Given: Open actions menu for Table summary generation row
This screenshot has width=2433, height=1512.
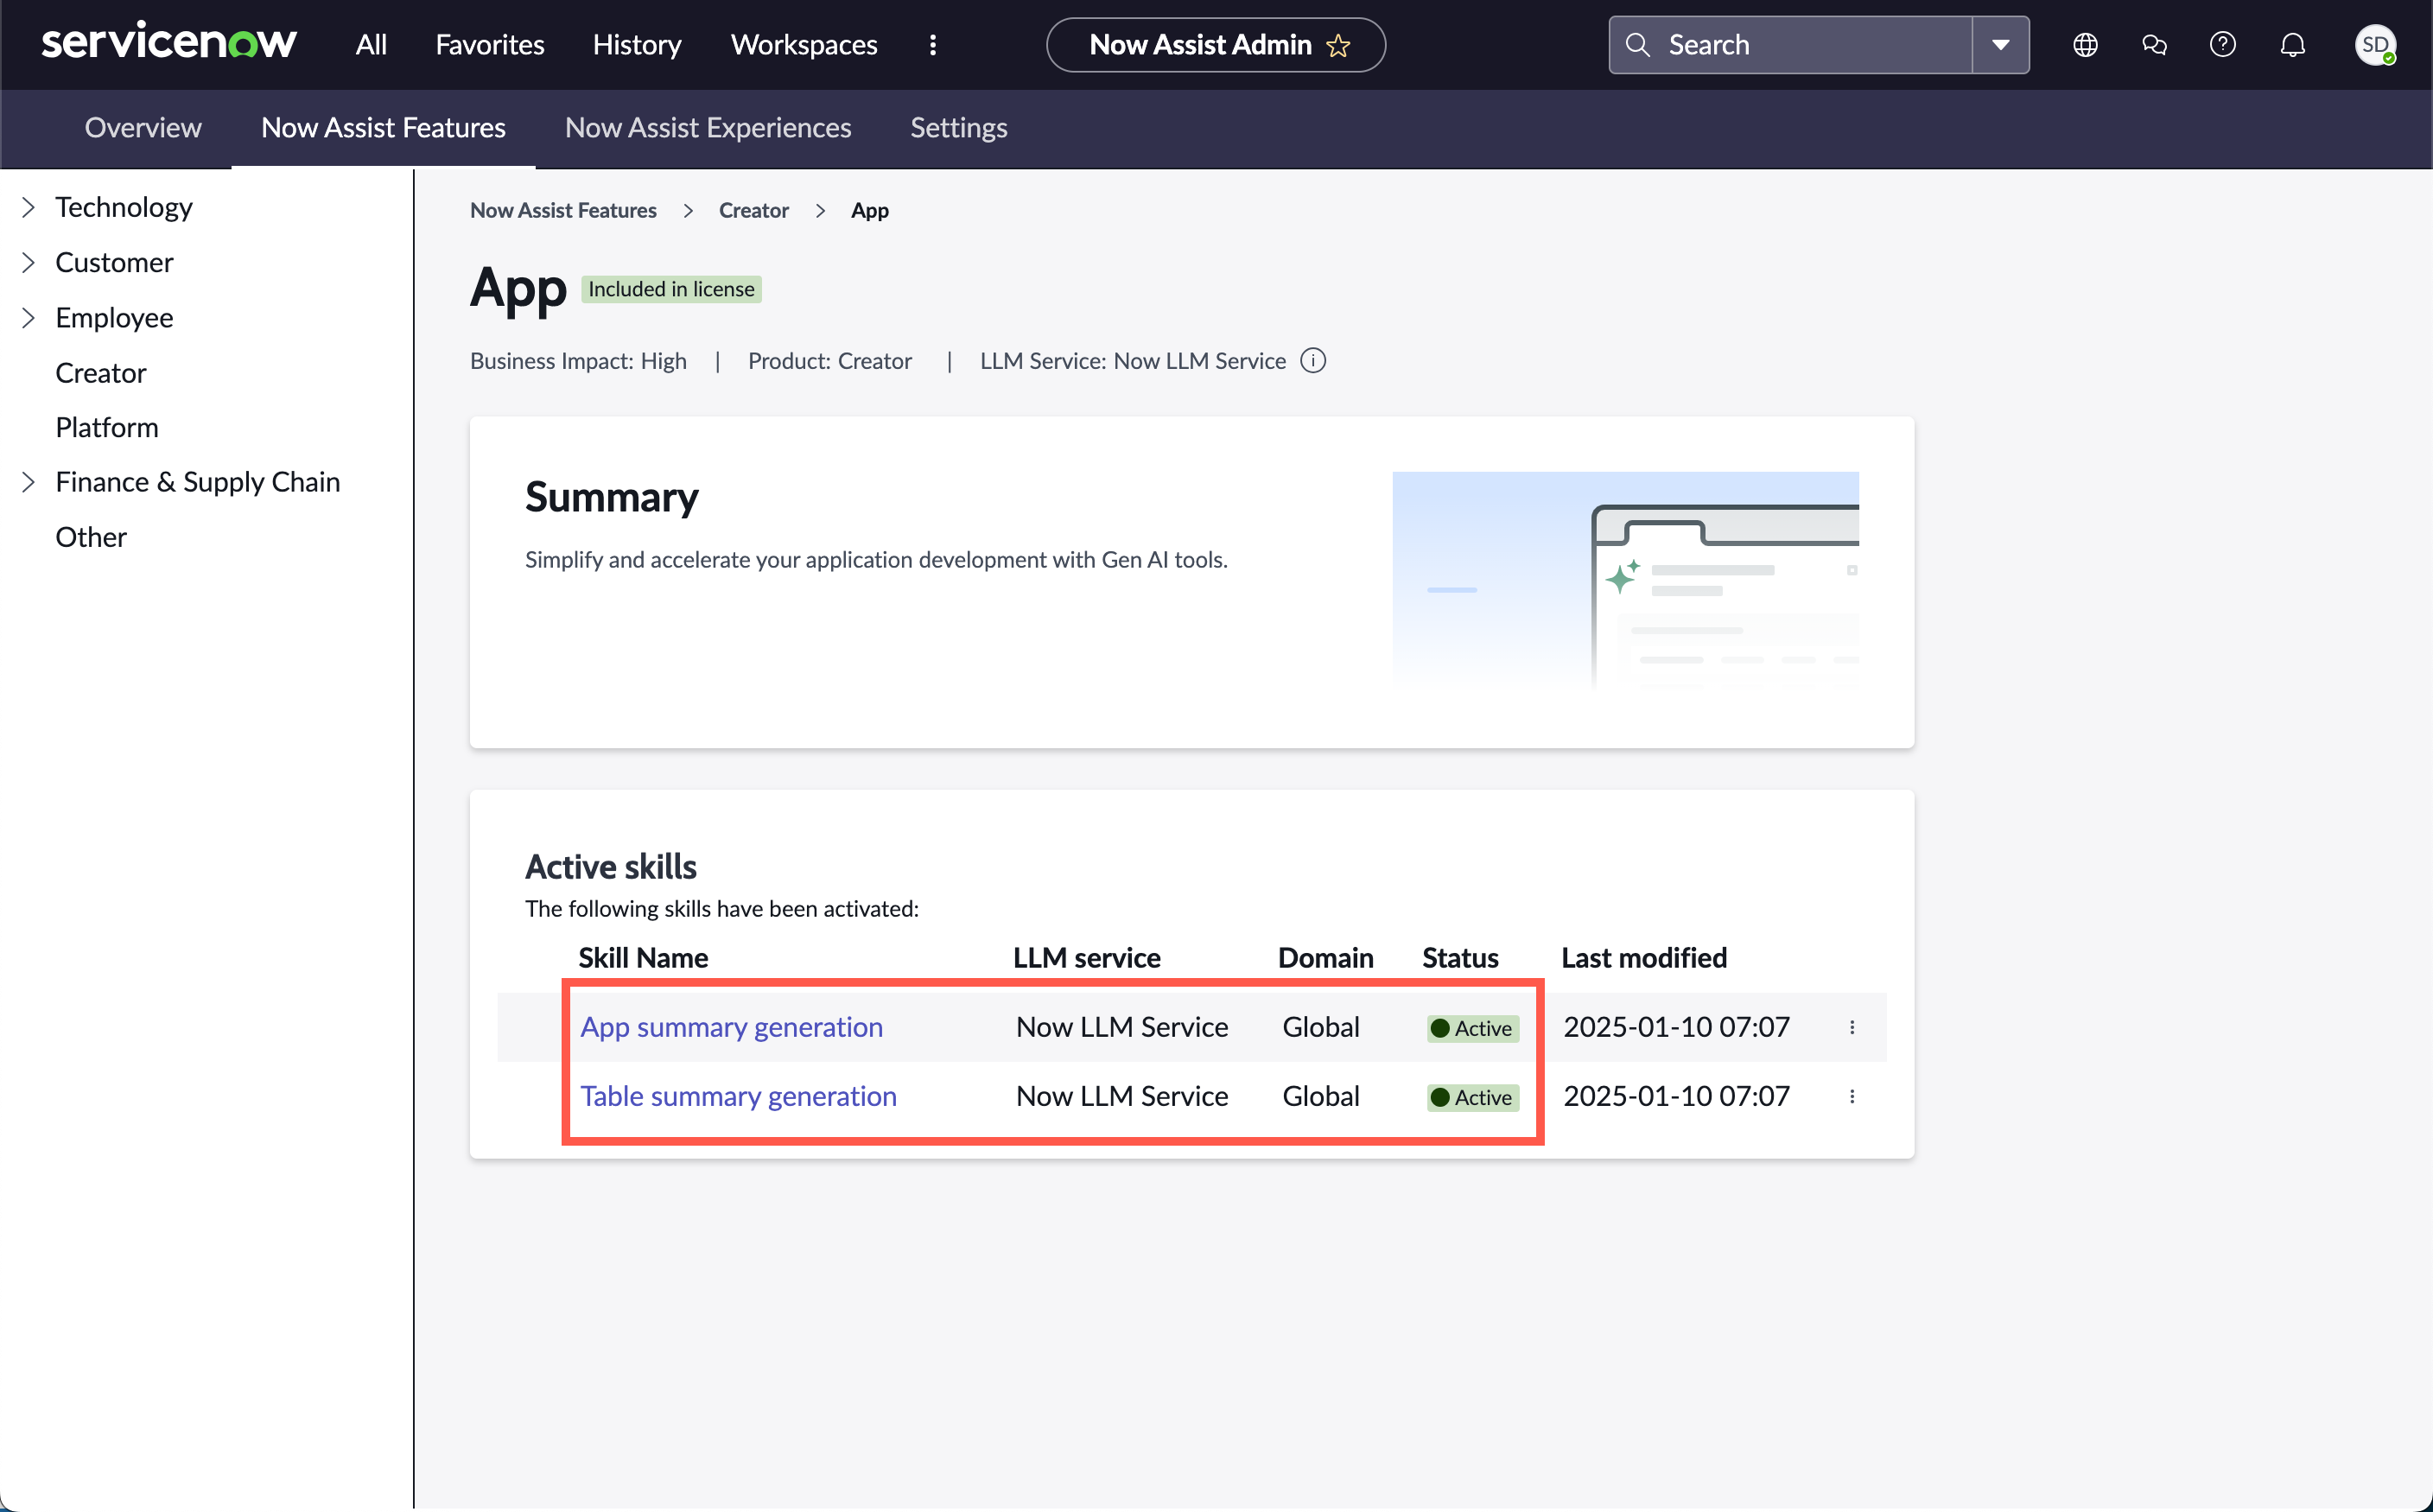Looking at the screenshot, I should (x=1852, y=1096).
